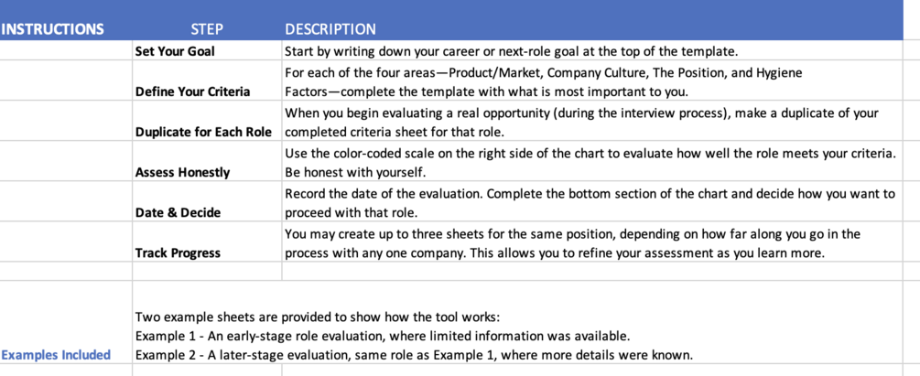Viewport: 920px width, 376px height.
Task: Click the empty cell left of "Set Your Goal"
Action: 66,51
